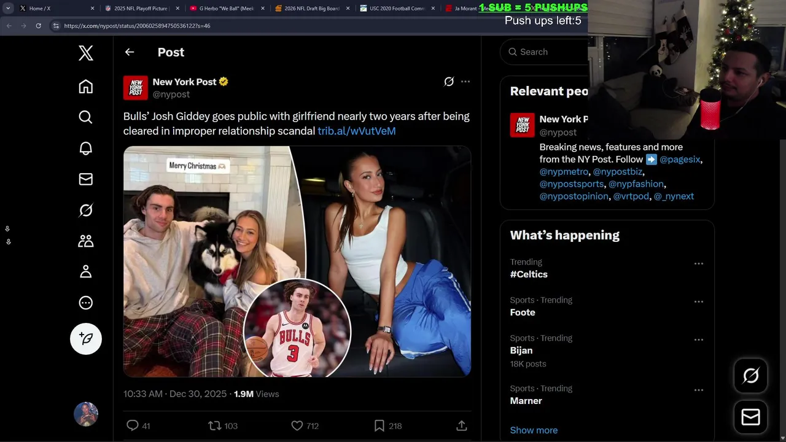Open more options for Marner trend

tap(699, 390)
